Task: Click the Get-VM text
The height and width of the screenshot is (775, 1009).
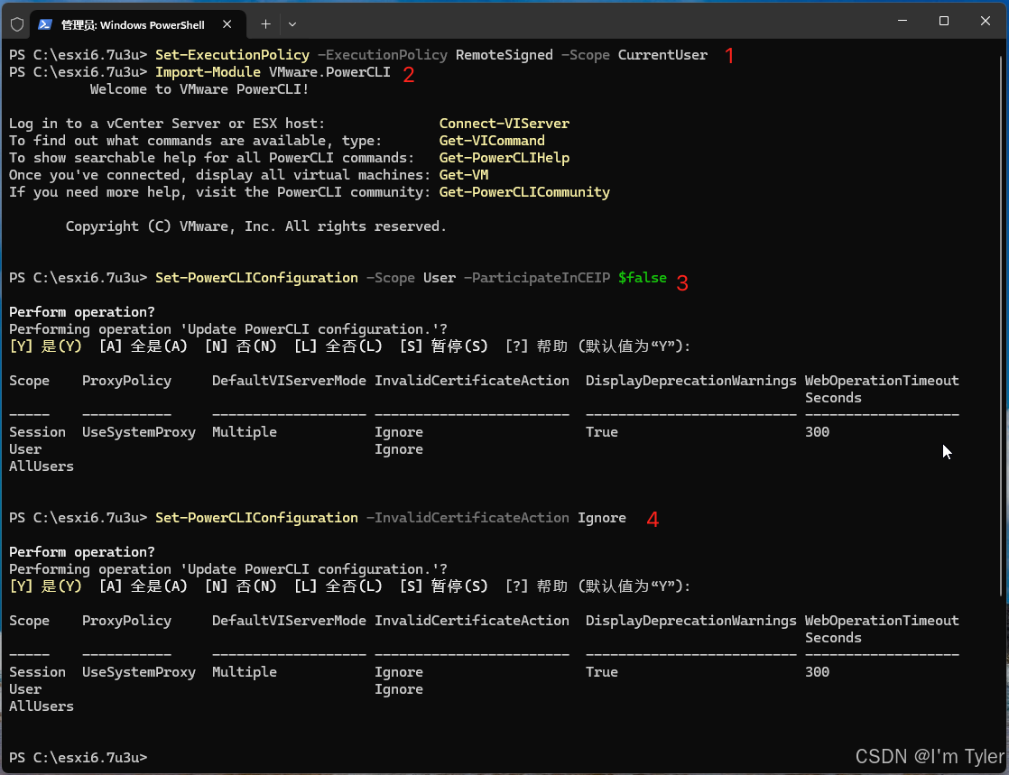Action: pyautogui.click(x=463, y=175)
